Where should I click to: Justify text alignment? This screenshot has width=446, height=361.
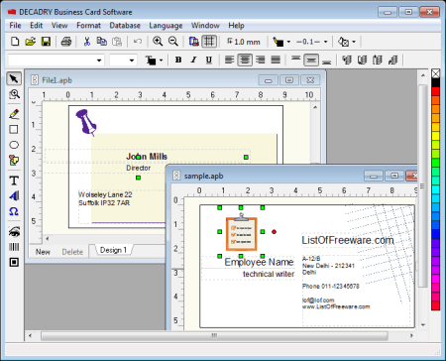pyautogui.click(x=276, y=60)
